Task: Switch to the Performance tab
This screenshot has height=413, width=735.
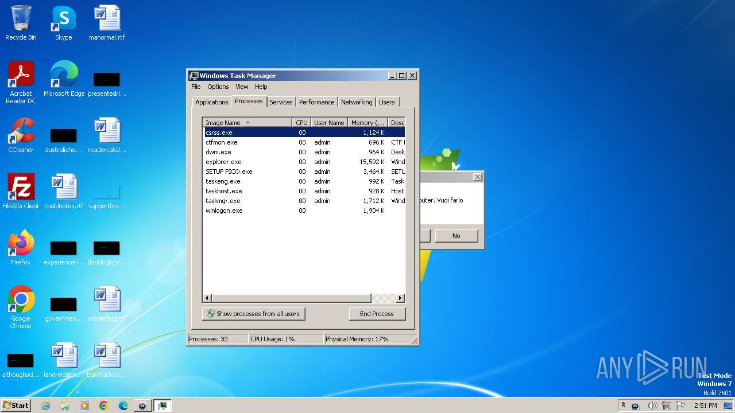Action: pyautogui.click(x=316, y=102)
